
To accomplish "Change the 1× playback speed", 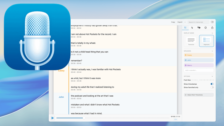I will coord(176,119).
